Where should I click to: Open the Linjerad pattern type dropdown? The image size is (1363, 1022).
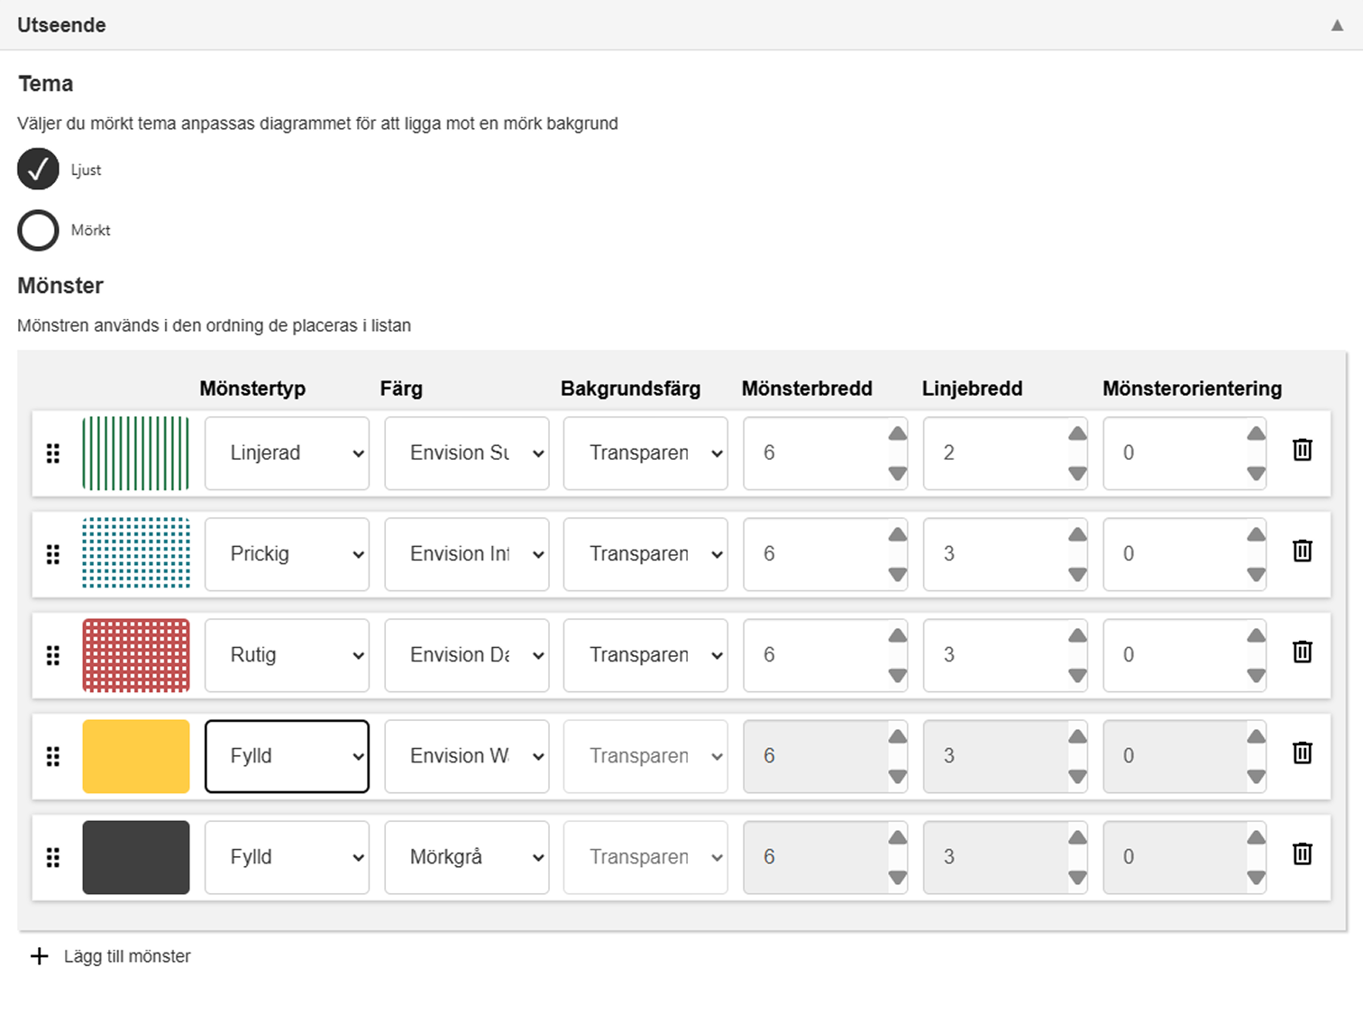(287, 453)
